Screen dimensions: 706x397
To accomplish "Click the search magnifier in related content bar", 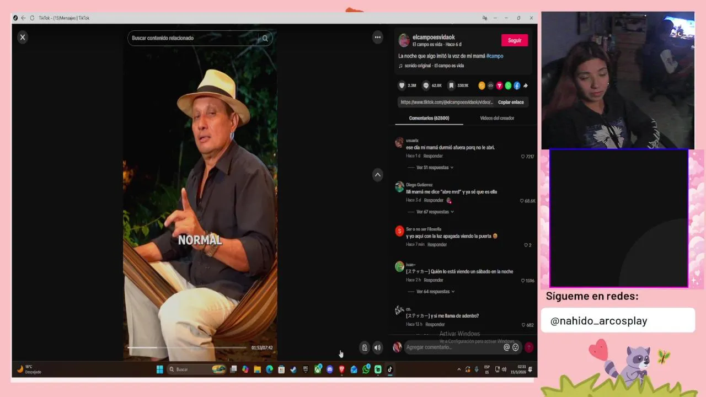I will (265, 38).
